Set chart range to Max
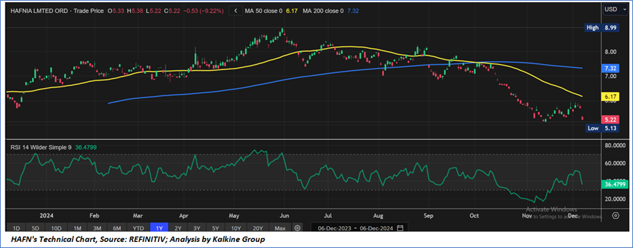 (x=280, y=228)
